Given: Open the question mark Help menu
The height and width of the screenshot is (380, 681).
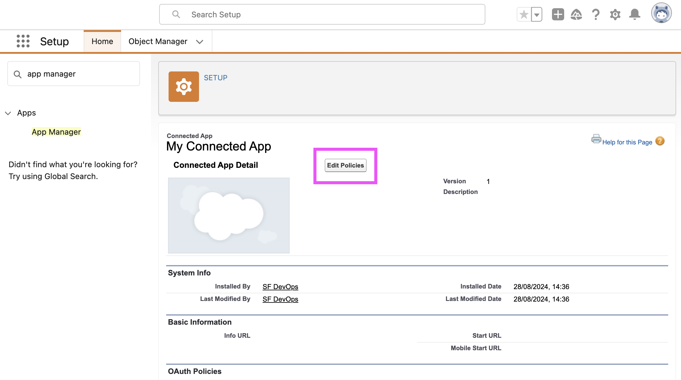Looking at the screenshot, I should click(x=595, y=15).
